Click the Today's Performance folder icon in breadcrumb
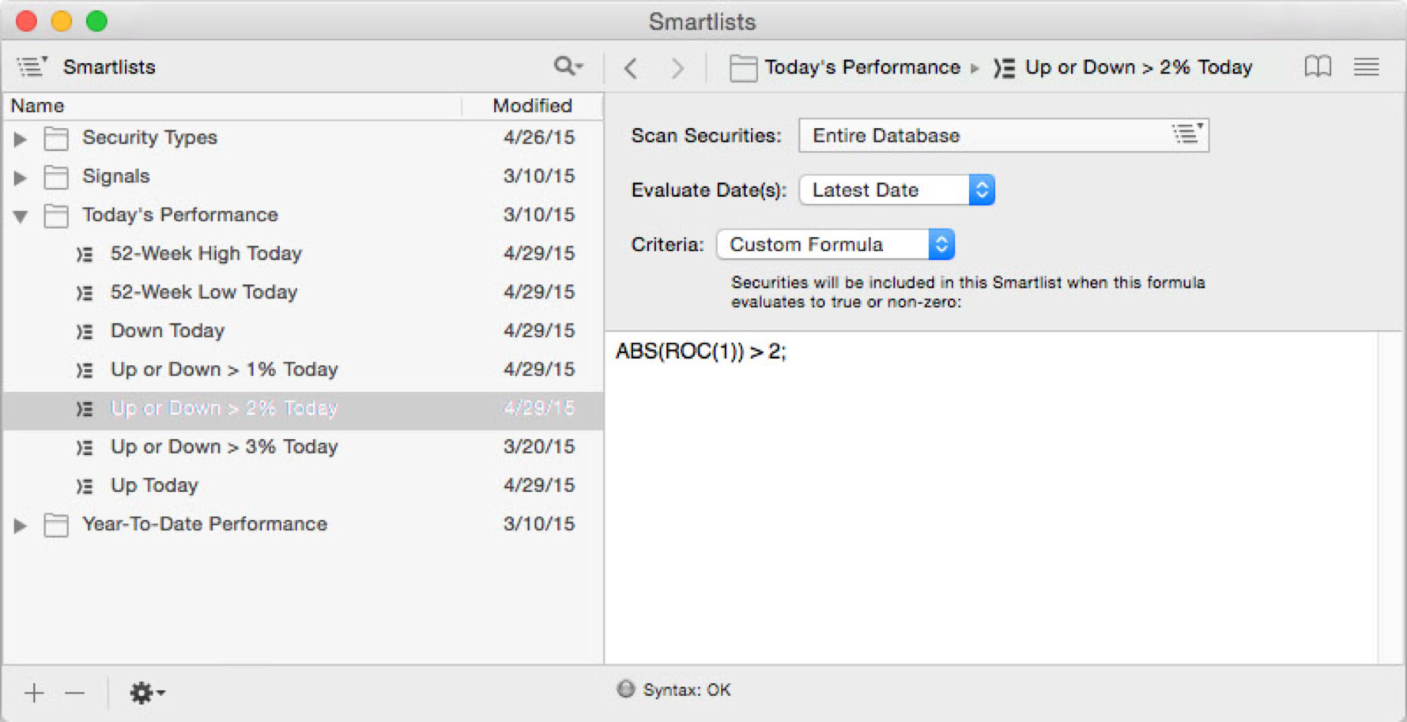Viewport: 1407px width, 722px height. 744,67
